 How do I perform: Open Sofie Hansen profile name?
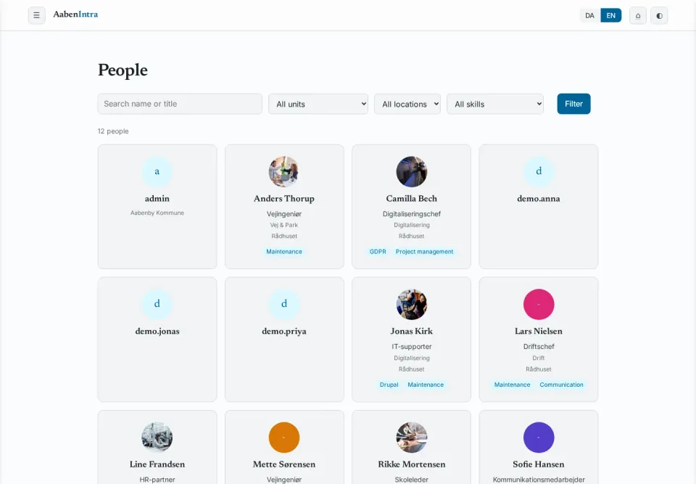pos(539,464)
